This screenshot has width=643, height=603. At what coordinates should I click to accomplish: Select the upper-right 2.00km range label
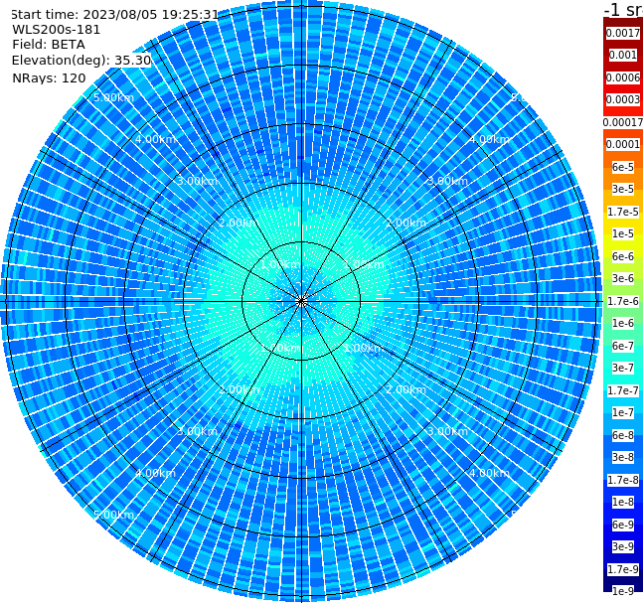point(406,223)
